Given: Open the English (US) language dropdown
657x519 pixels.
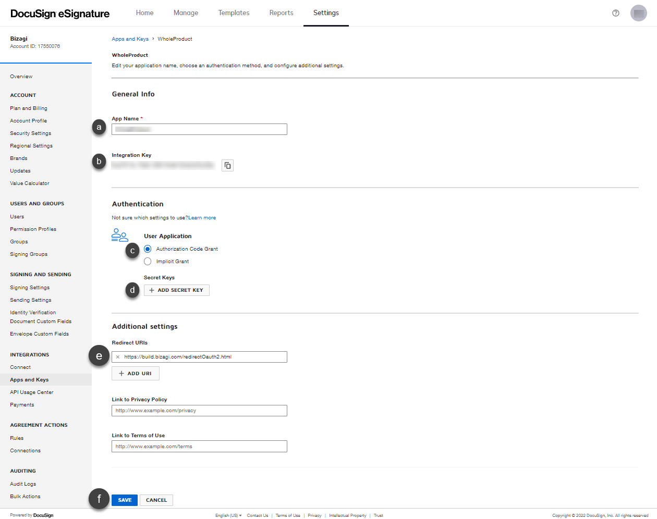Looking at the screenshot, I should 228,515.
